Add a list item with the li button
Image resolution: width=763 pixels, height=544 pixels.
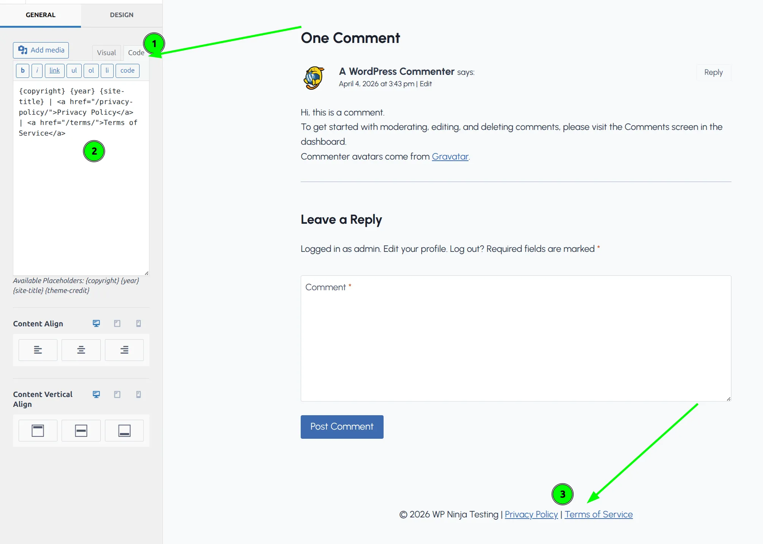(x=107, y=71)
